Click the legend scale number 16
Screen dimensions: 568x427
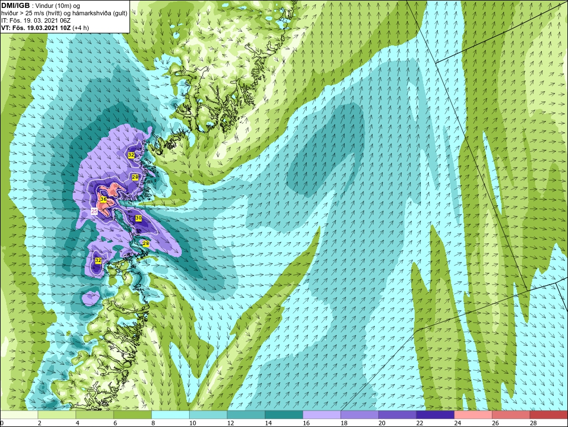306,423
